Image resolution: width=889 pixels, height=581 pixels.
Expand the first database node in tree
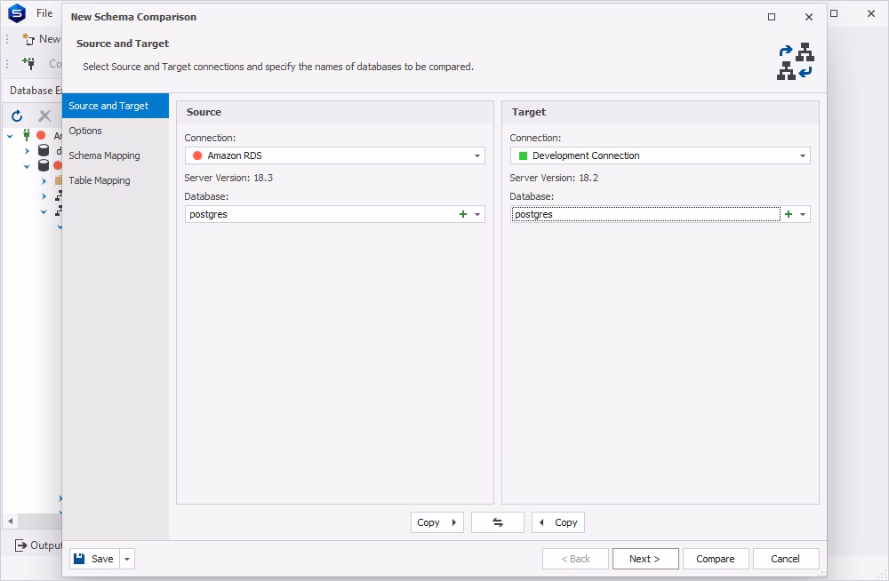point(27,151)
